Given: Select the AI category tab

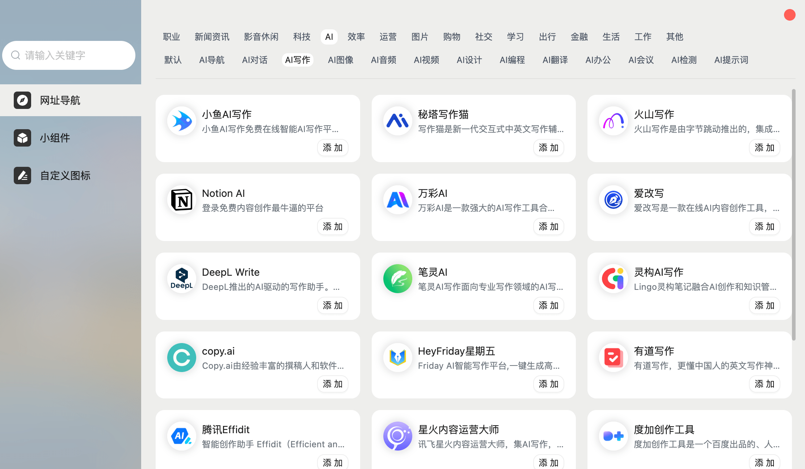Looking at the screenshot, I should 329,37.
